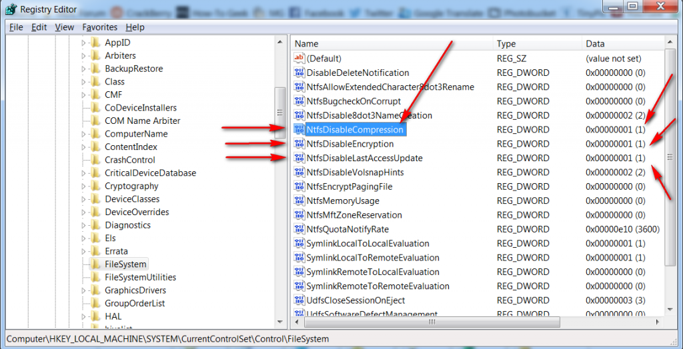Screen dimensions: 683x349
Task: Click the FileSystem folder icon
Action: click(x=95, y=264)
